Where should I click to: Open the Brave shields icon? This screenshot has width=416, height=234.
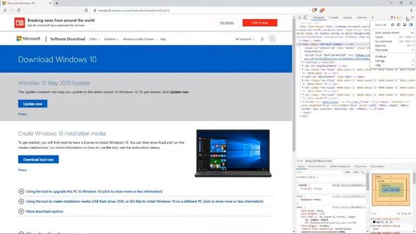click(x=315, y=10)
